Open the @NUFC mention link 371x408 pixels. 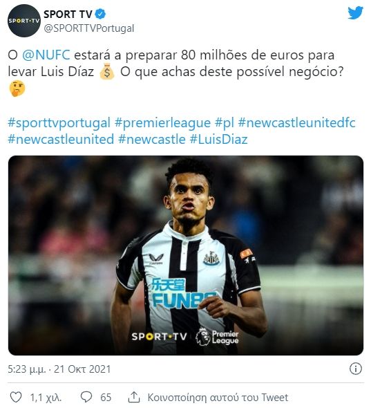coord(46,55)
